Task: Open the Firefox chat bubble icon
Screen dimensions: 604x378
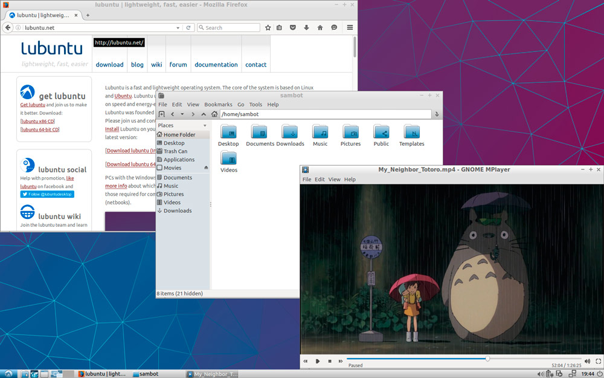Action: [334, 28]
